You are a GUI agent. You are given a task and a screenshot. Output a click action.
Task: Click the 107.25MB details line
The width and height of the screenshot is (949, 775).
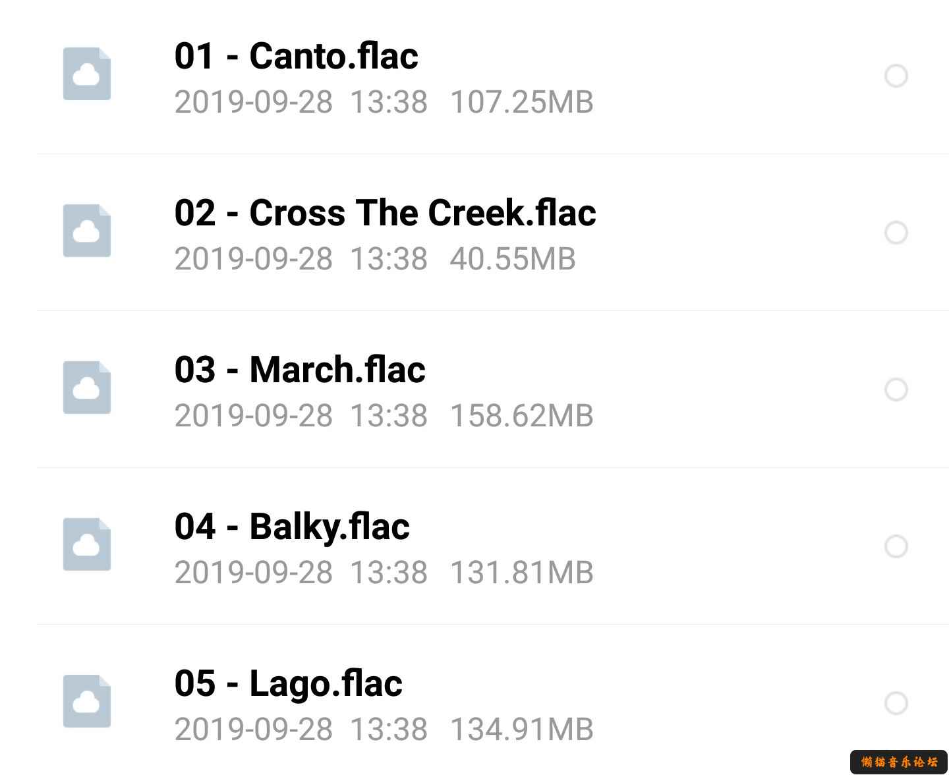click(384, 102)
